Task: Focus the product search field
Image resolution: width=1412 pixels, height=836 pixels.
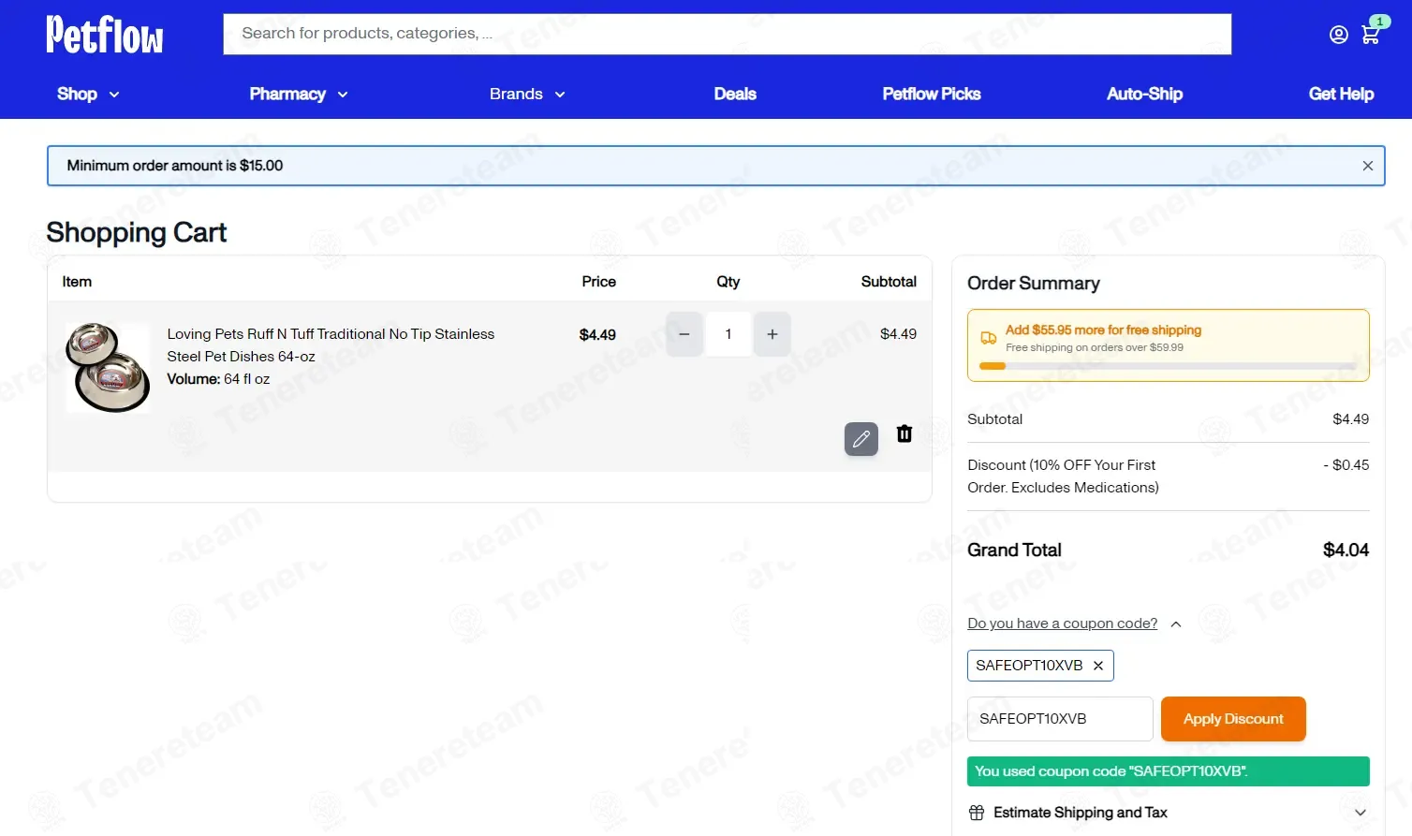Action: (x=727, y=34)
